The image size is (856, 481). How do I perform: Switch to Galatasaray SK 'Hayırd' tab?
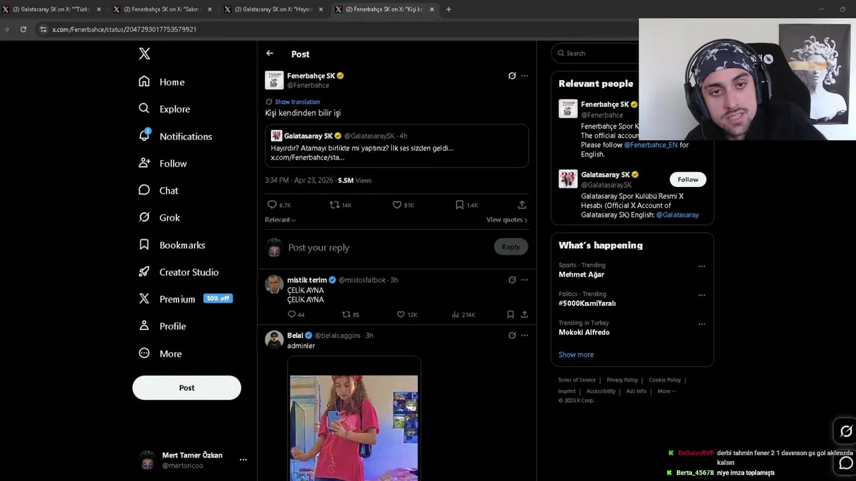coord(274,9)
